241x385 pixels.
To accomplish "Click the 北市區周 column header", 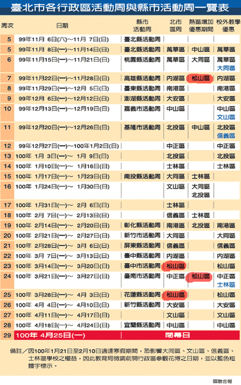I will point(175,26).
